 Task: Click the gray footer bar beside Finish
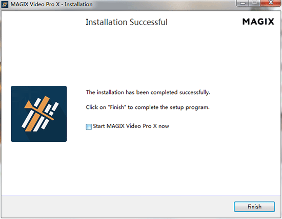coord(117,207)
